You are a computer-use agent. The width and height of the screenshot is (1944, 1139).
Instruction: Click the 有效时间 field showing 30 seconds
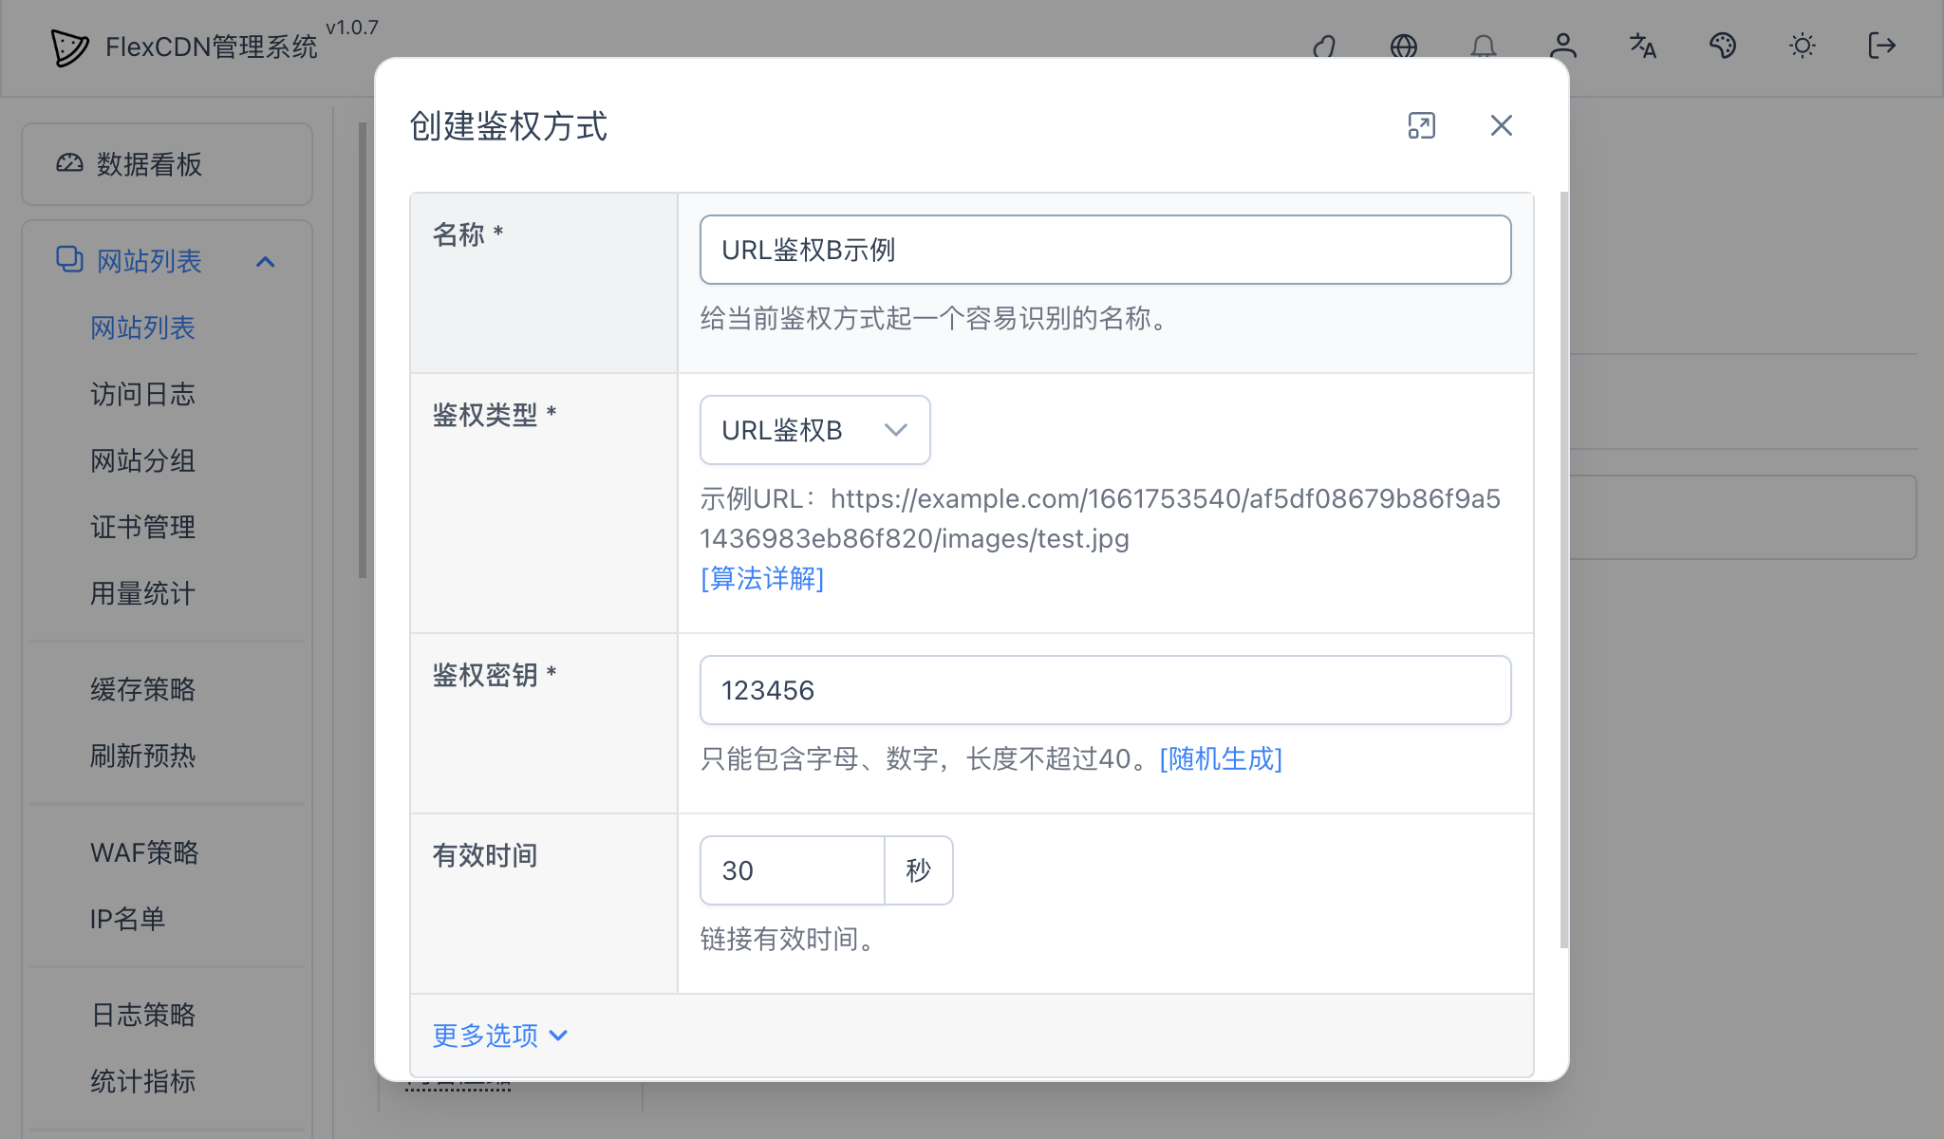[793, 869]
